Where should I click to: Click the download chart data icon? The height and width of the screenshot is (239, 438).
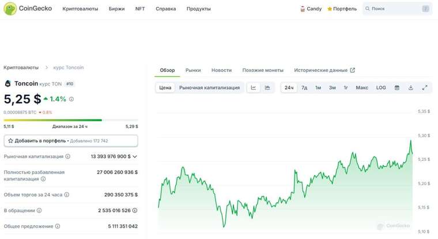410,88
